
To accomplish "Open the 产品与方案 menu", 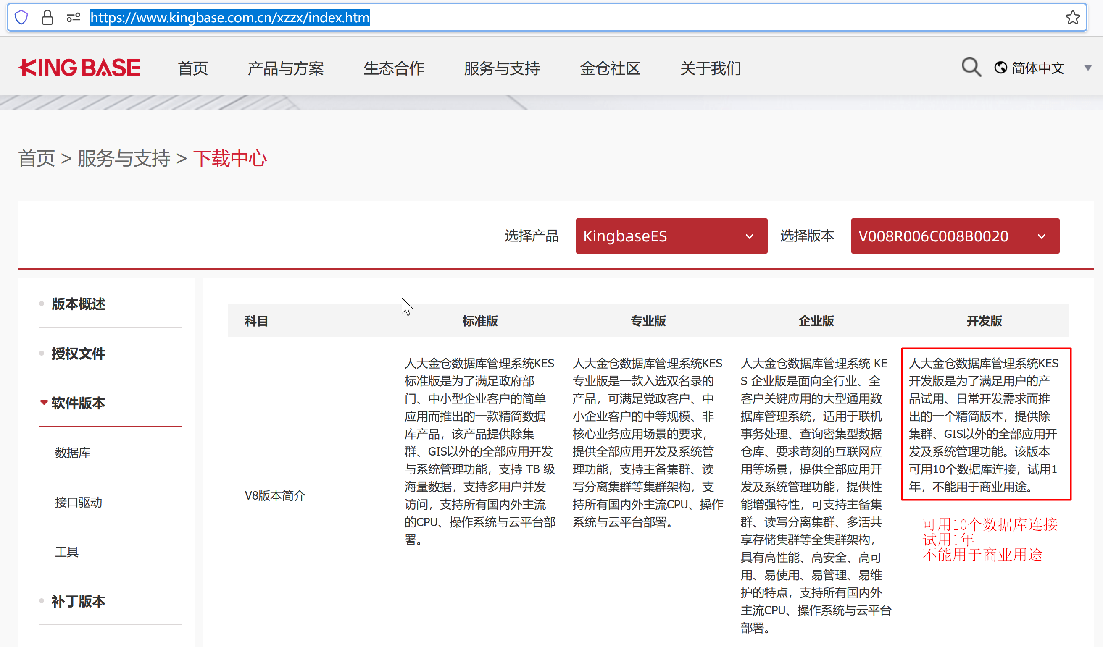I will [x=285, y=68].
